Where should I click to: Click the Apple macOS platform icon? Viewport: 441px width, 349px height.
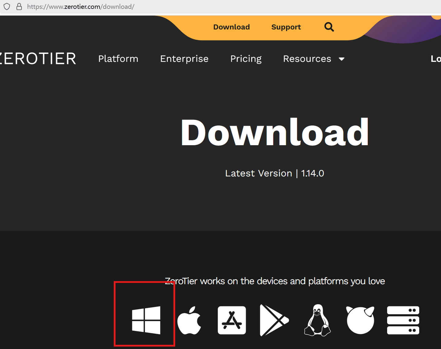pyautogui.click(x=190, y=320)
